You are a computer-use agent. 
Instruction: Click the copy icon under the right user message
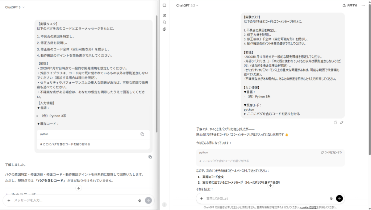click(335, 123)
